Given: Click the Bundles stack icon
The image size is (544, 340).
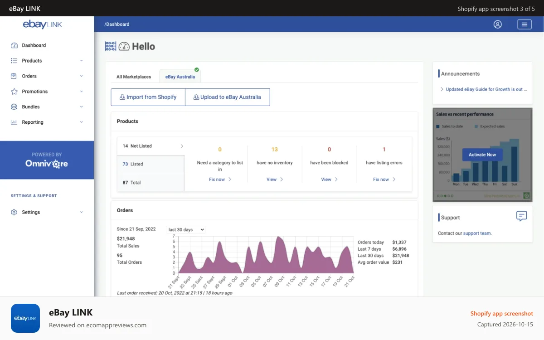Looking at the screenshot, I should pos(14,107).
